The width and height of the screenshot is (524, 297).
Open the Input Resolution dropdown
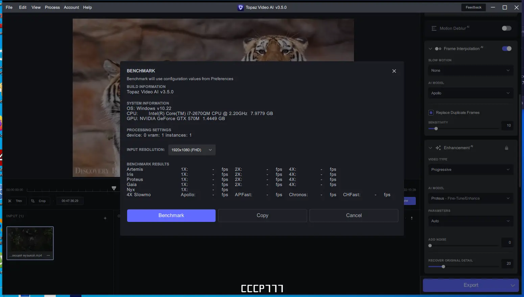192,150
